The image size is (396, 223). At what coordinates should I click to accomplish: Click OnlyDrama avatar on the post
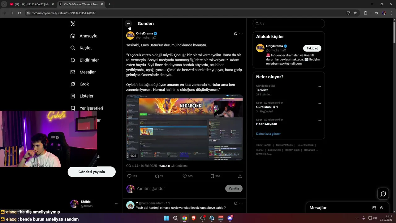click(130, 35)
